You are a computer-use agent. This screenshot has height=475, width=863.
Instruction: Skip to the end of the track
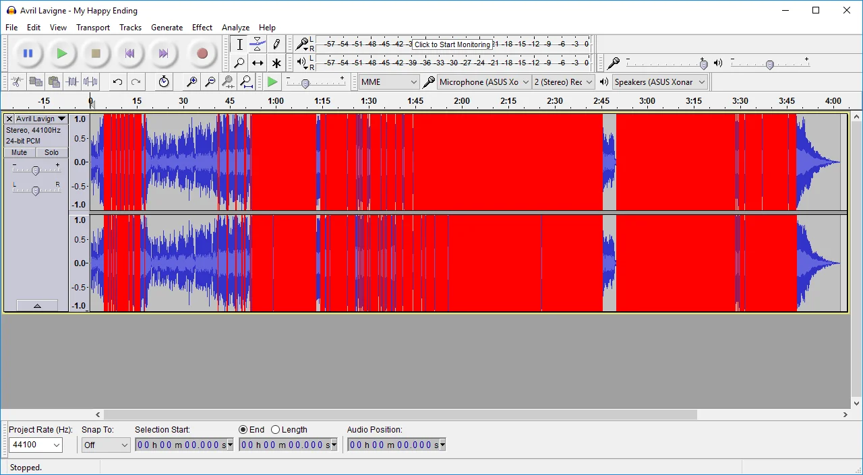163,53
